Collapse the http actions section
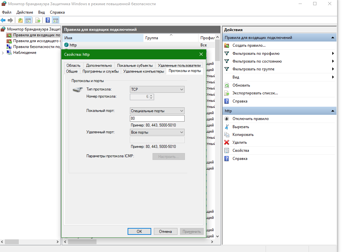The image size is (342, 252). pos(333,111)
